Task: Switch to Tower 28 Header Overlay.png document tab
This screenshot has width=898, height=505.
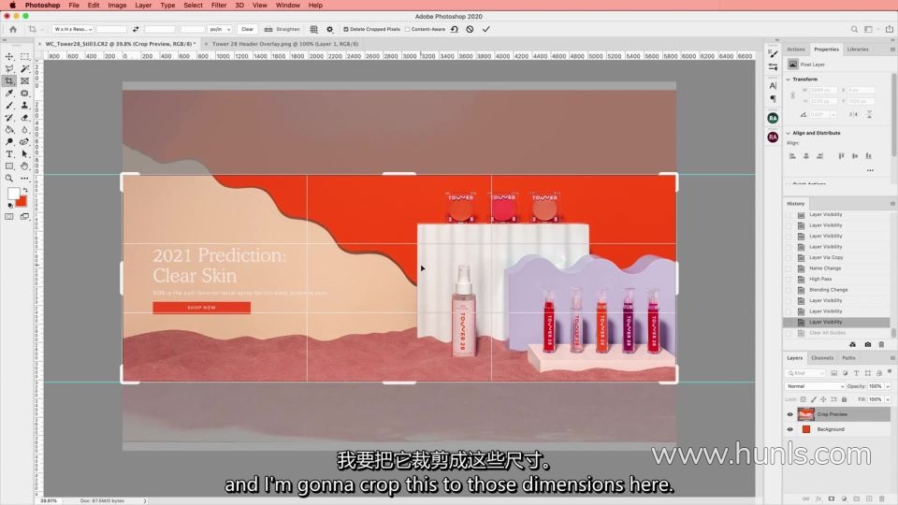Action: point(285,44)
